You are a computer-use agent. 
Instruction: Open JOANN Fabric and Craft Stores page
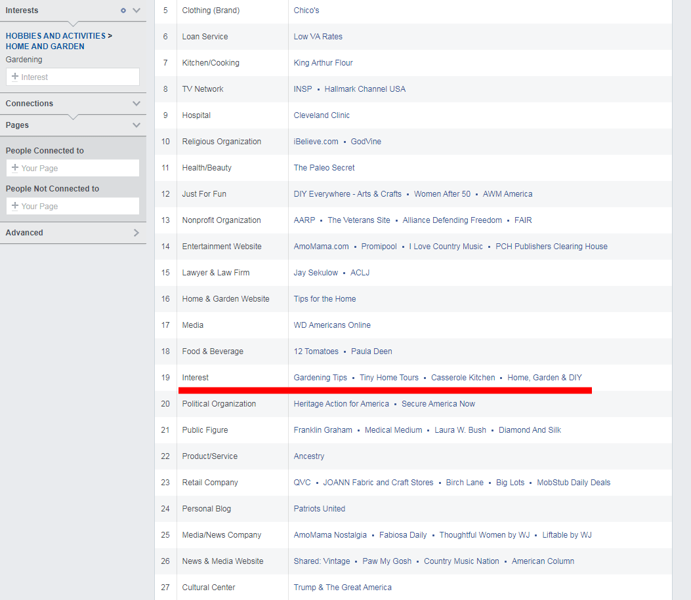(378, 483)
